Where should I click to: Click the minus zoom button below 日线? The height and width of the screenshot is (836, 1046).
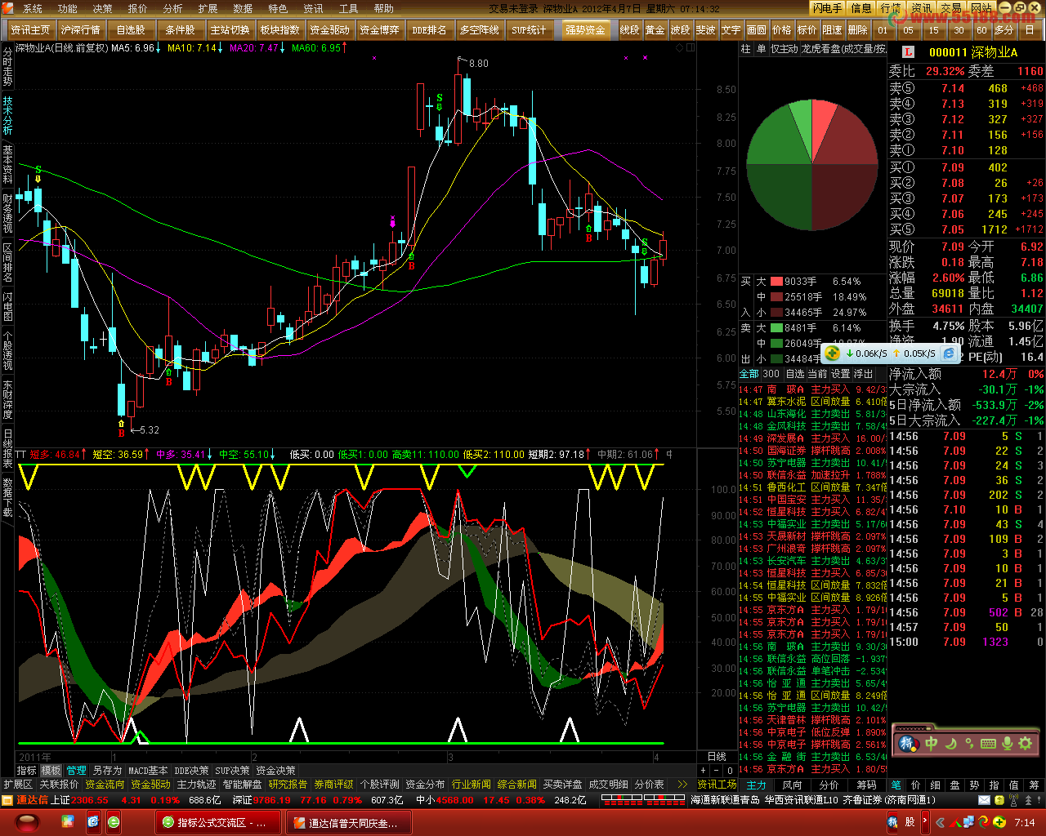pyautogui.click(x=716, y=770)
